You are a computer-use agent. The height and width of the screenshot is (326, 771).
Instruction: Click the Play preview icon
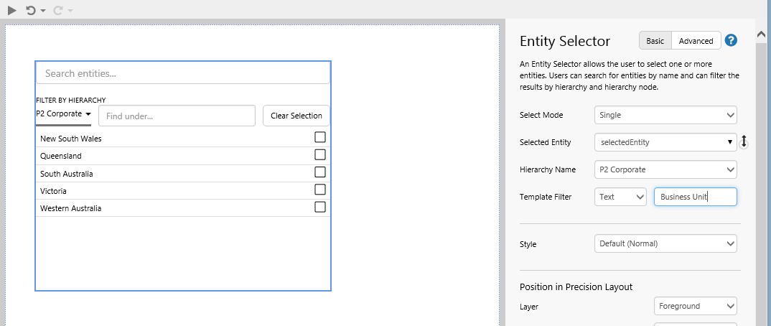12,10
